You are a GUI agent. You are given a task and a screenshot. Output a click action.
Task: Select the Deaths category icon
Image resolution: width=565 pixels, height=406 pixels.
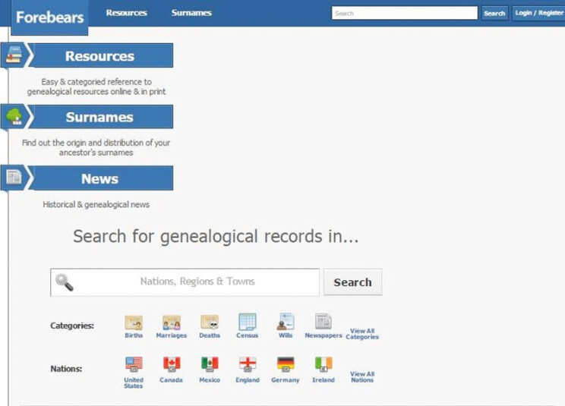coord(210,322)
